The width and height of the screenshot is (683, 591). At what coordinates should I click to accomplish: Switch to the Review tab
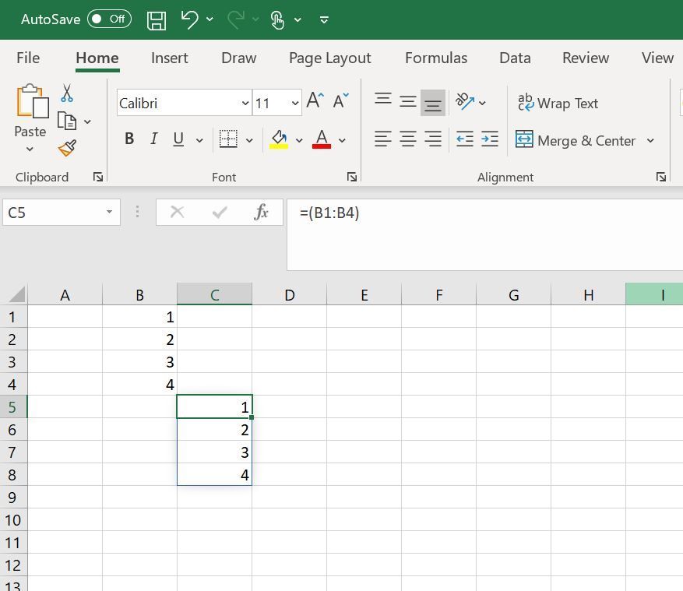click(x=586, y=58)
